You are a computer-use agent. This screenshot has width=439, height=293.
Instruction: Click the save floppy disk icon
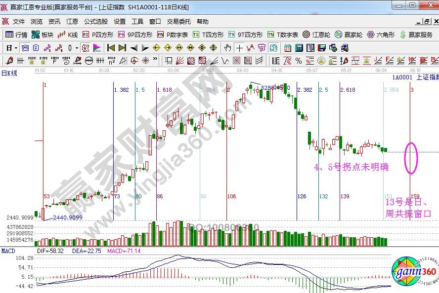click(x=321, y=48)
